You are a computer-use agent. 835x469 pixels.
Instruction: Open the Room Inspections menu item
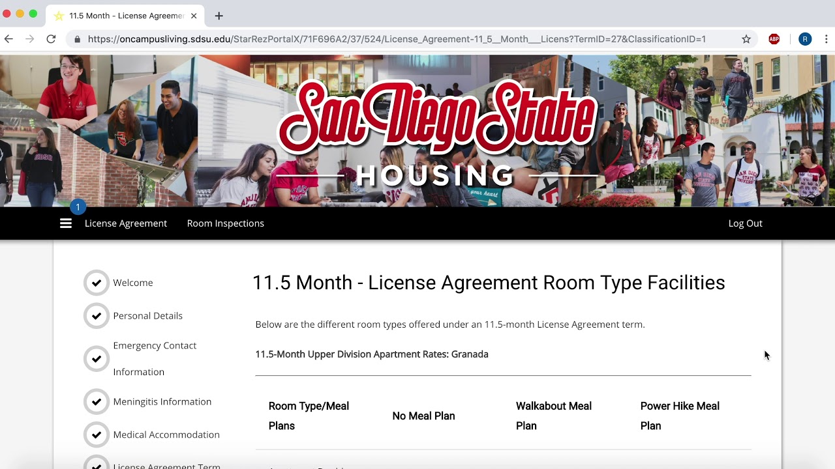click(226, 223)
